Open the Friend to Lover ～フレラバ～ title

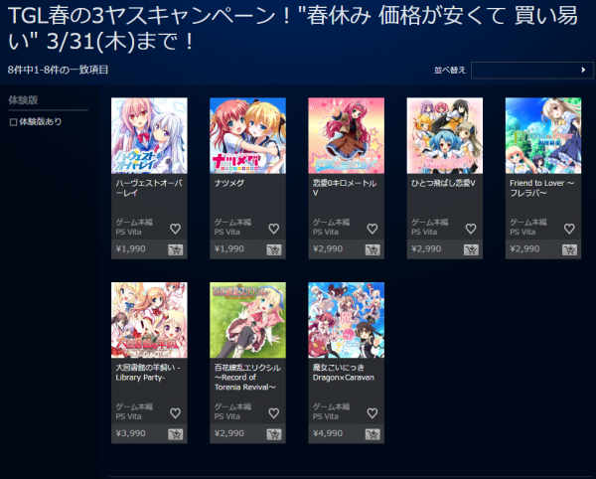point(541,188)
